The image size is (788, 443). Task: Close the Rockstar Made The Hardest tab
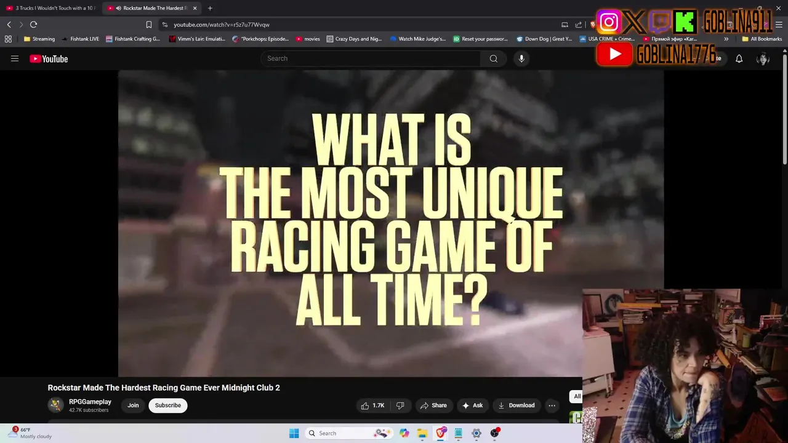point(195,8)
